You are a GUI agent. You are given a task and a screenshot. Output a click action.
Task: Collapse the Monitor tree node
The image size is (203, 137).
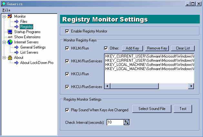pos(4,16)
